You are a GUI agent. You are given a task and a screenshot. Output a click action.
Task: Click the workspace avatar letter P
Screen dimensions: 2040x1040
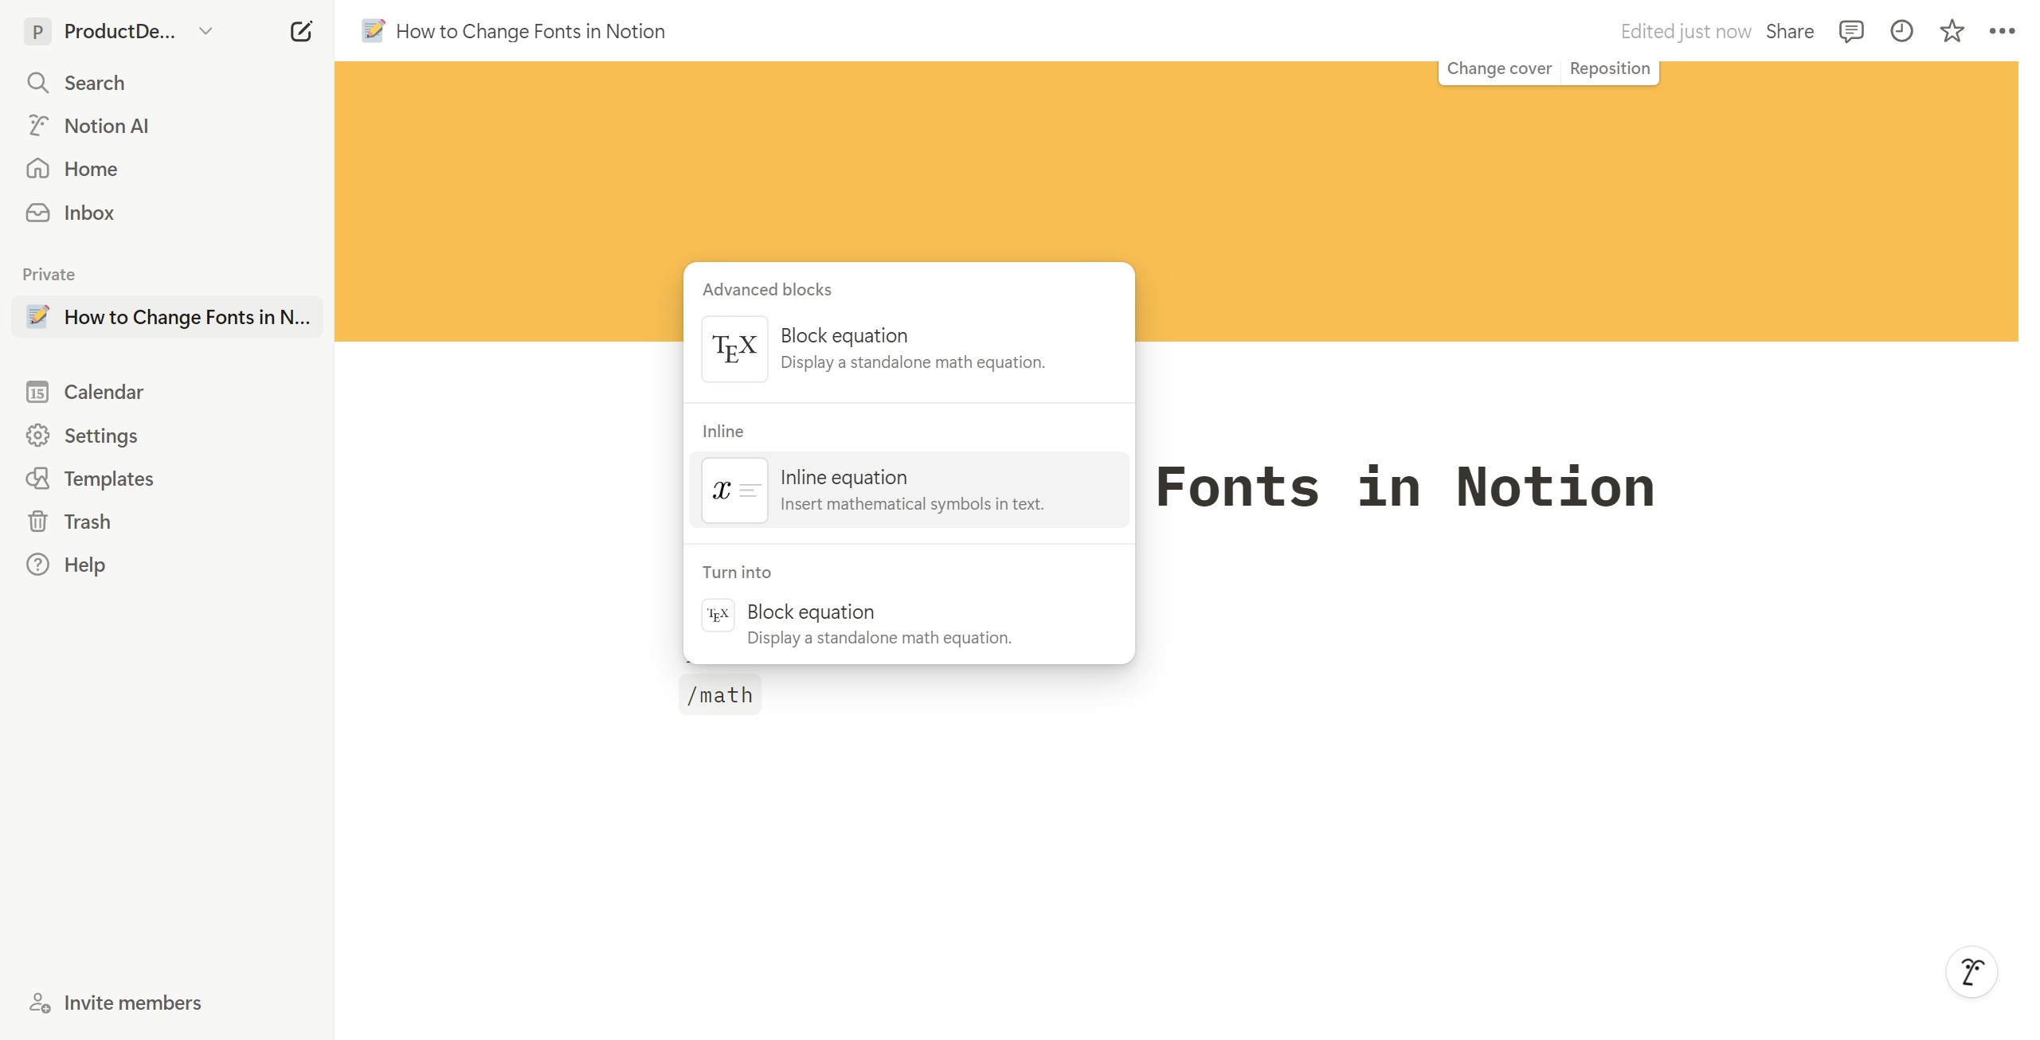(37, 32)
